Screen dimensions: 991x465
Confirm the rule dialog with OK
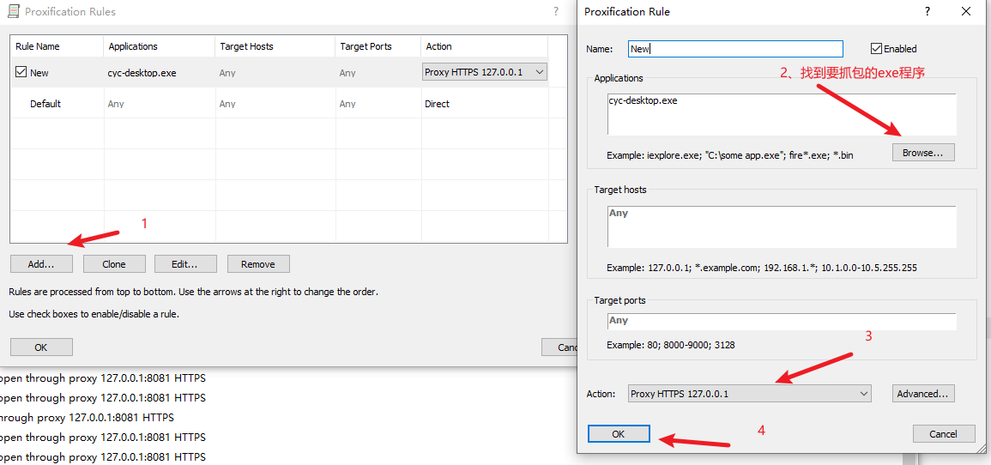(x=619, y=434)
